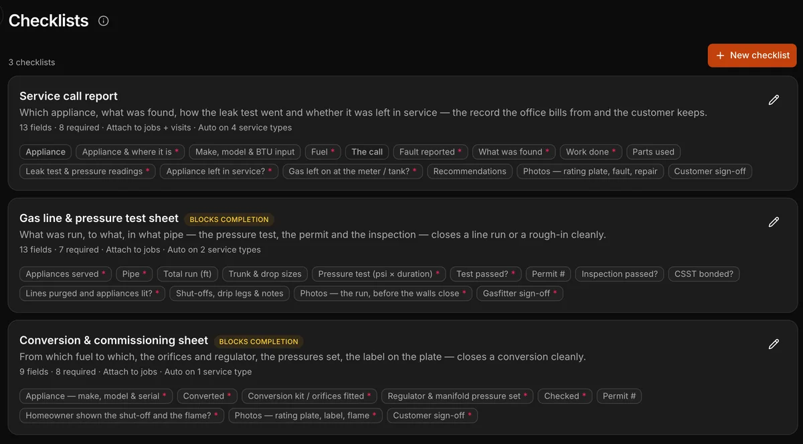The image size is (803, 444).
Task: Click "Appliance — make, model & serial" chip
Action: (96, 396)
